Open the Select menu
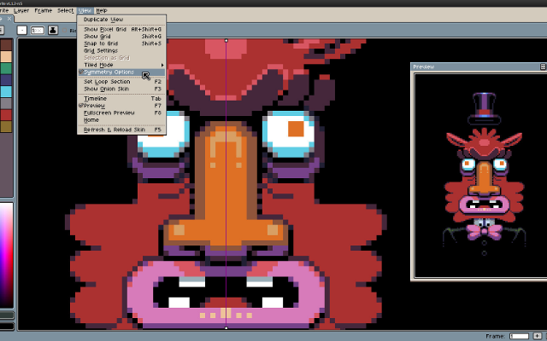Screen dimensions: 547x341 coord(66,10)
